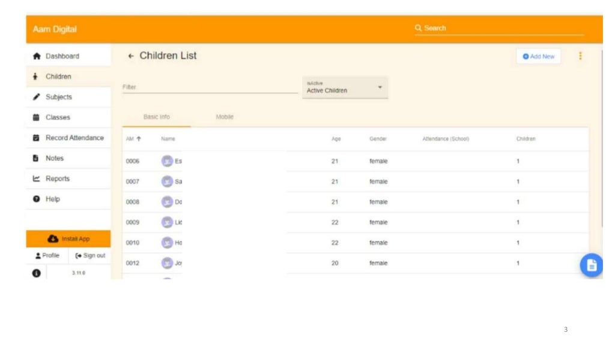Select AM number 0008
The height and width of the screenshot is (345, 615).
click(133, 202)
